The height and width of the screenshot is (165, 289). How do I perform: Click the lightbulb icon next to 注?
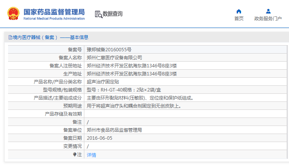(75, 154)
